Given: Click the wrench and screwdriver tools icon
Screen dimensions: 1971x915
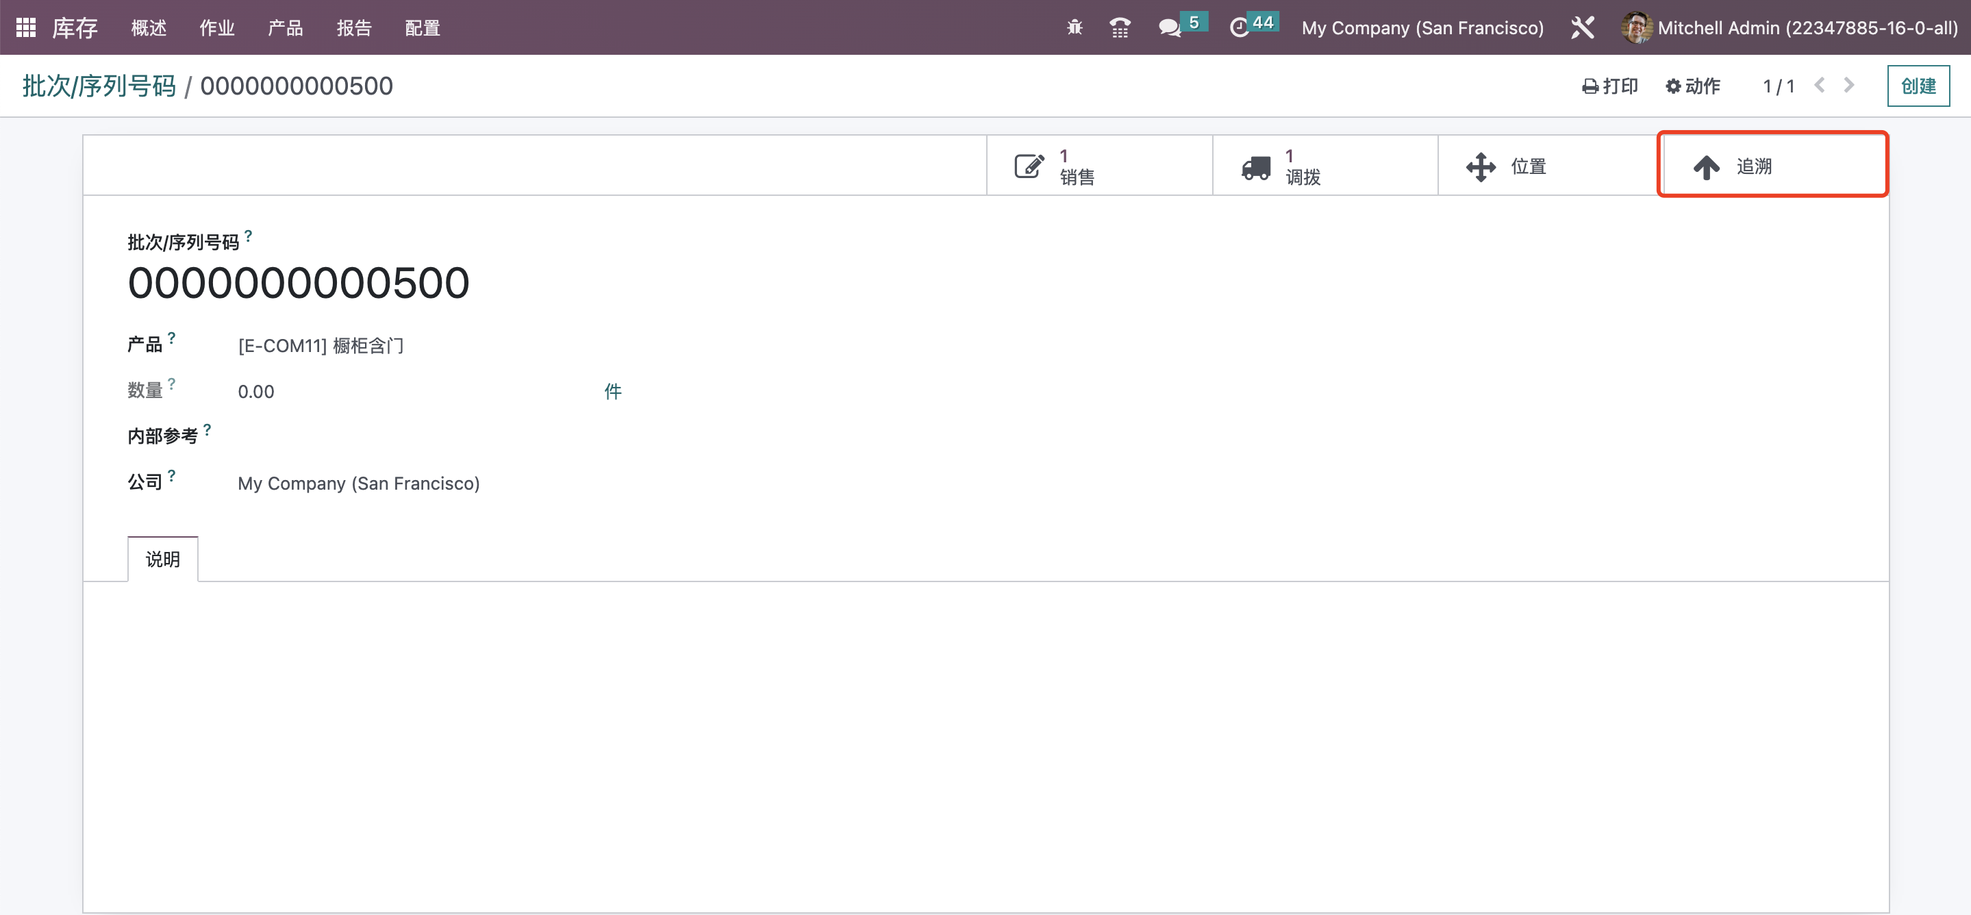Looking at the screenshot, I should [x=1582, y=27].
